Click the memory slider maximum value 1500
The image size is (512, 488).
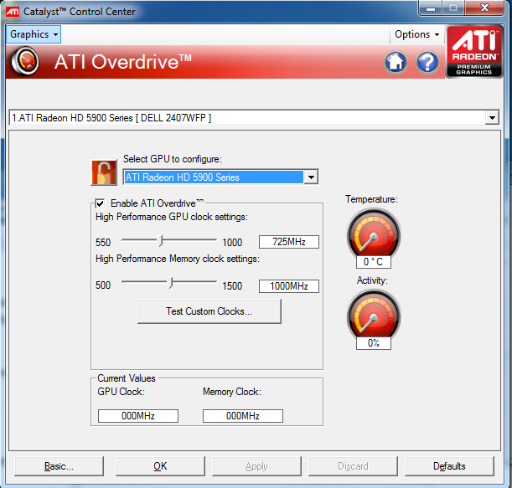[x=232, y=285]
